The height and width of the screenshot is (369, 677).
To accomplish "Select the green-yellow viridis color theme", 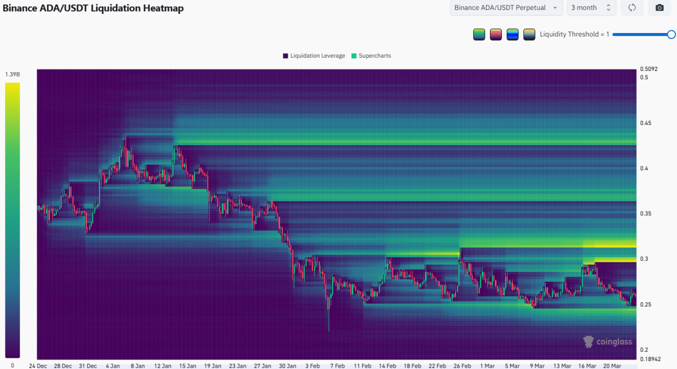I will tap(479, 34).
